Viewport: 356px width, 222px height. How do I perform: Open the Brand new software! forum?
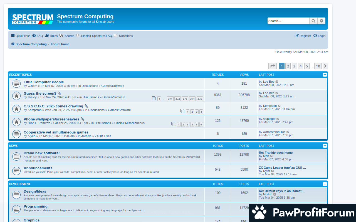click(42, 153)
